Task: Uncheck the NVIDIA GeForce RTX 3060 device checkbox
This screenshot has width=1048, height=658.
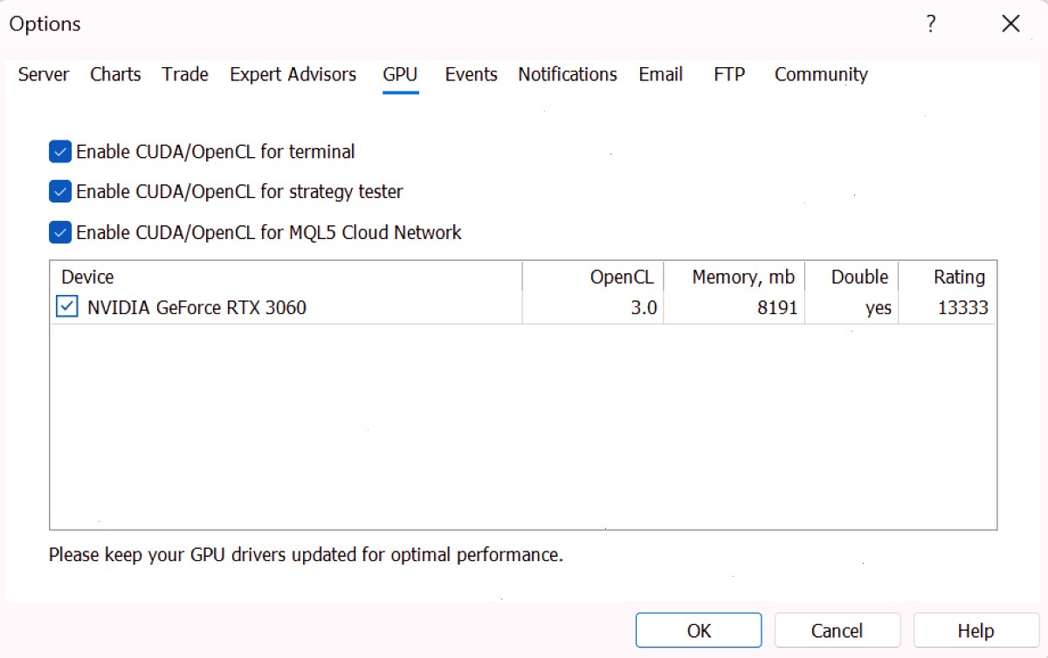Action: 66,307
